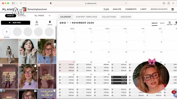This screenshot has height=99, width=177.
Task: Click the first empty story placeholder circle
Action: tap(17, 32)
